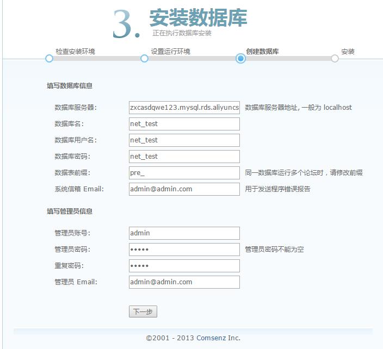Select the 数据库用户名 text box
This screenshot has height=349, width=383.
point(184,140)
